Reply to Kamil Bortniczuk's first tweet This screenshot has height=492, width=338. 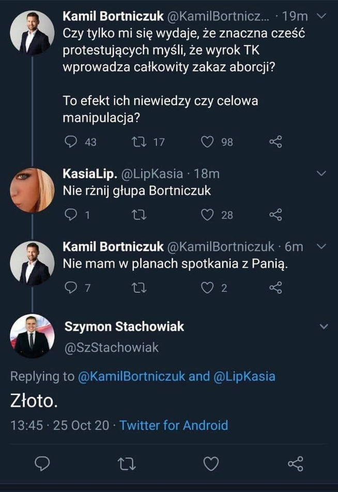71,142
